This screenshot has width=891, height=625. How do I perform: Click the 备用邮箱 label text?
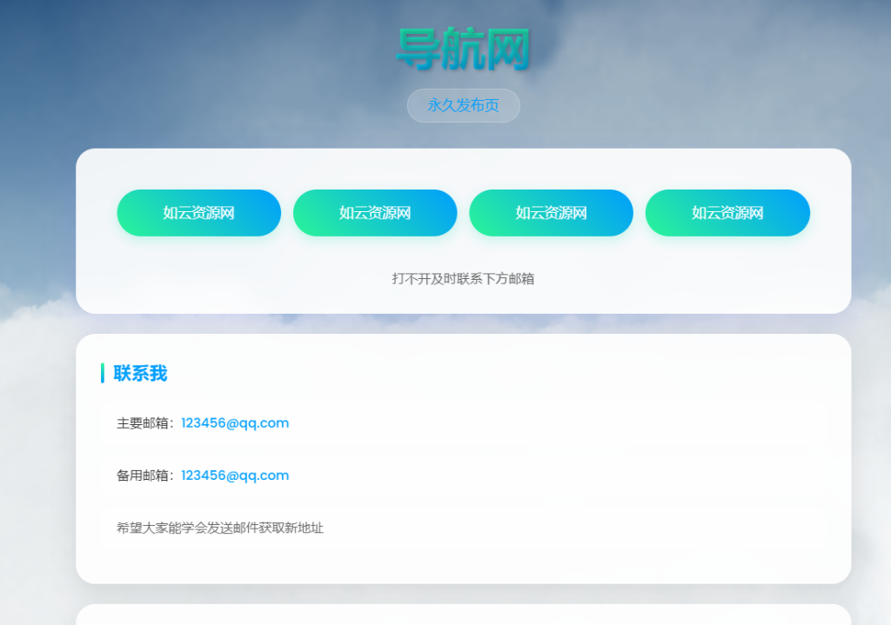click(x=144, y=475)
